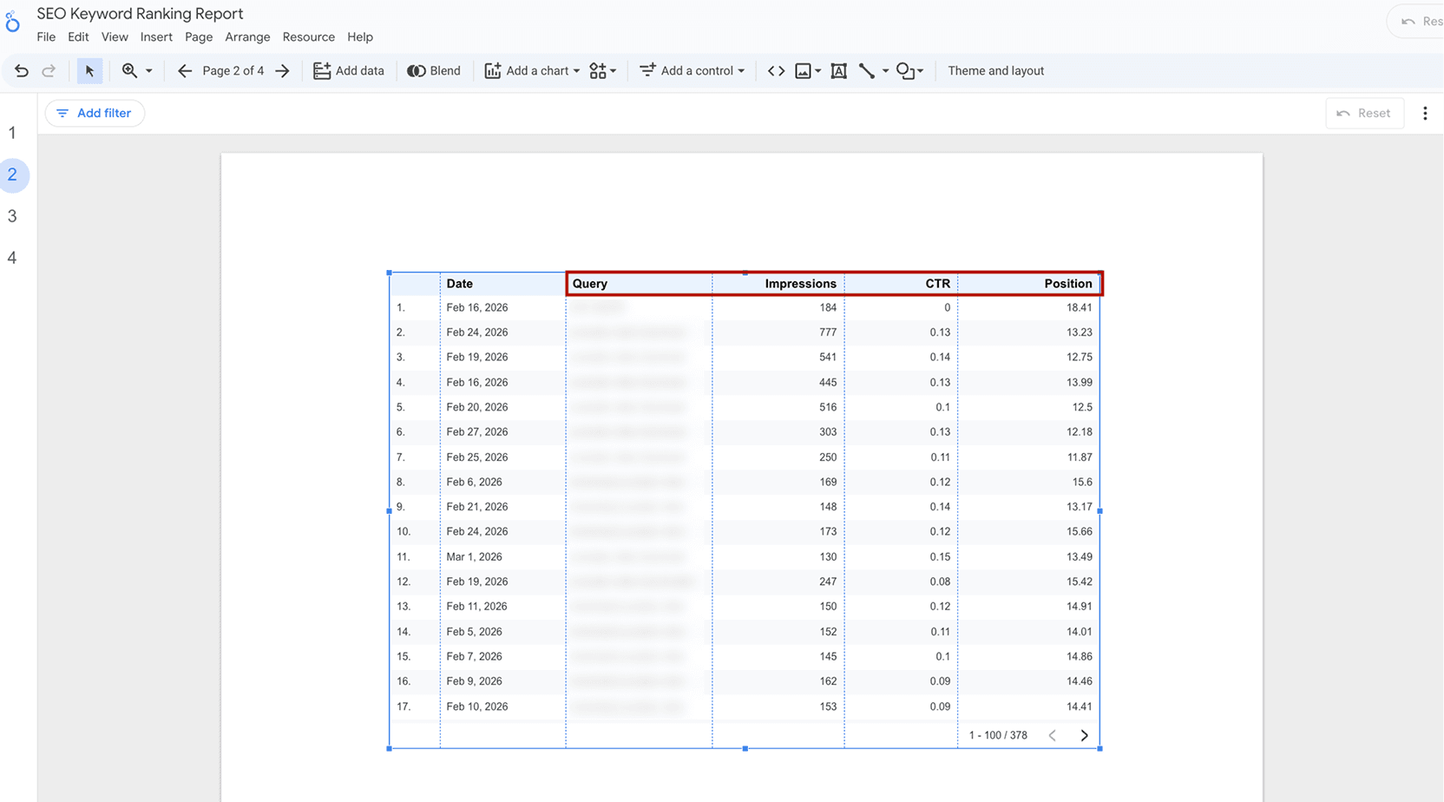Viewport: 1444px width, 802px height.
Task: Open the Insert menu
Action: (x=156, y=36)
